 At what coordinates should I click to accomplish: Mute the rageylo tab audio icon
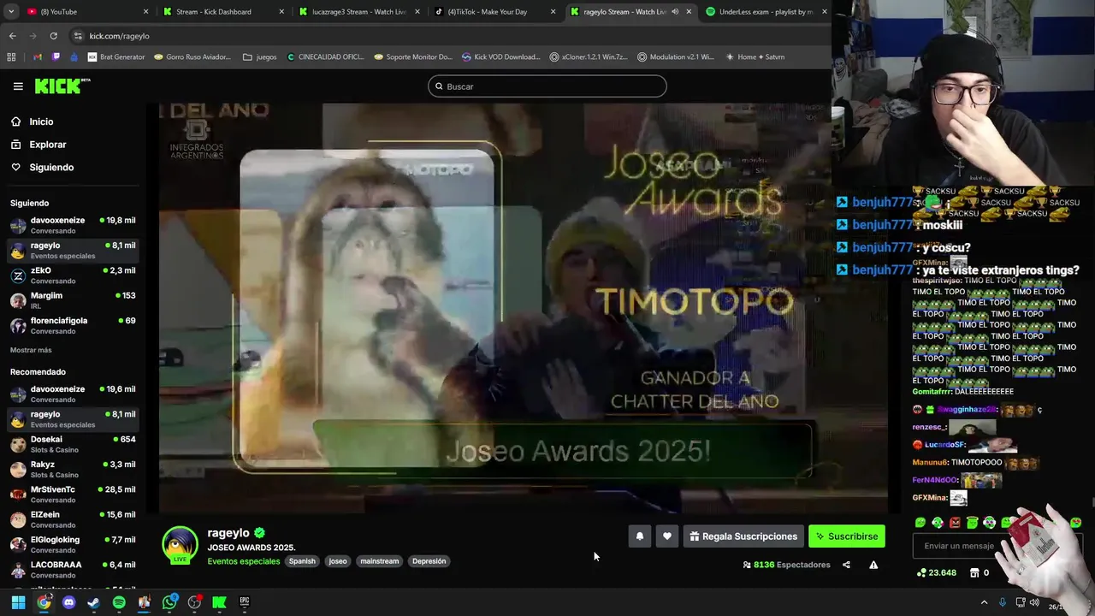point(675,12)
